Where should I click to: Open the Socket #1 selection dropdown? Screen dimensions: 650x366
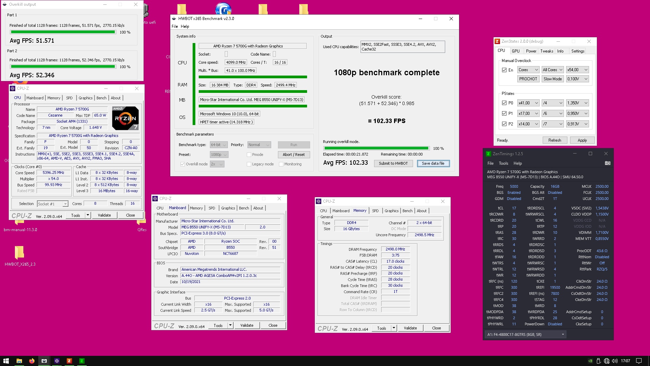point(53,204)
